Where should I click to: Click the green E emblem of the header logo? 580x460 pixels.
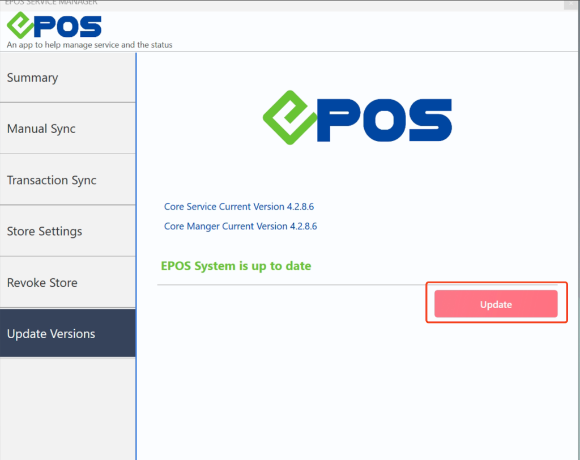20,25
